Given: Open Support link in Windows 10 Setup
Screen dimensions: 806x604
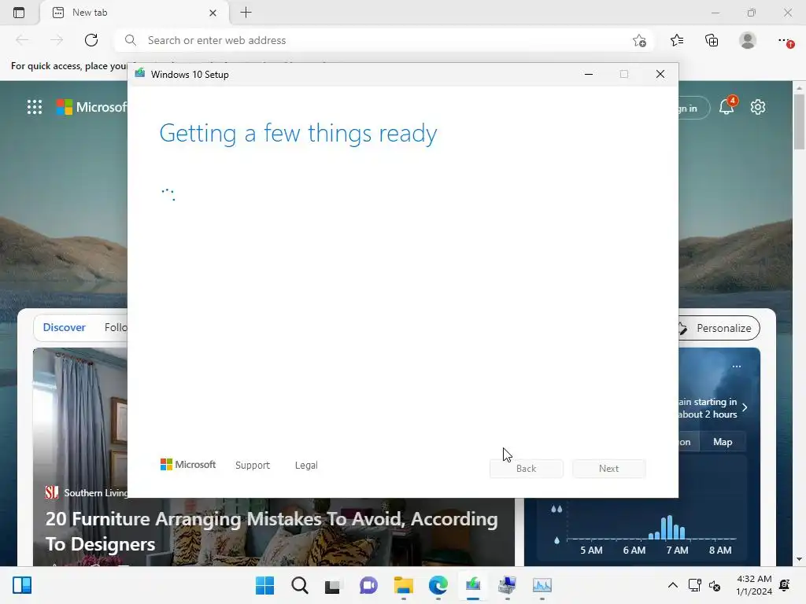Looking at the screenshot, I should pos(253,466).
